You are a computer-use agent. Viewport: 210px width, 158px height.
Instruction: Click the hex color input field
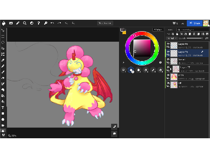click(x=158, y=29)
